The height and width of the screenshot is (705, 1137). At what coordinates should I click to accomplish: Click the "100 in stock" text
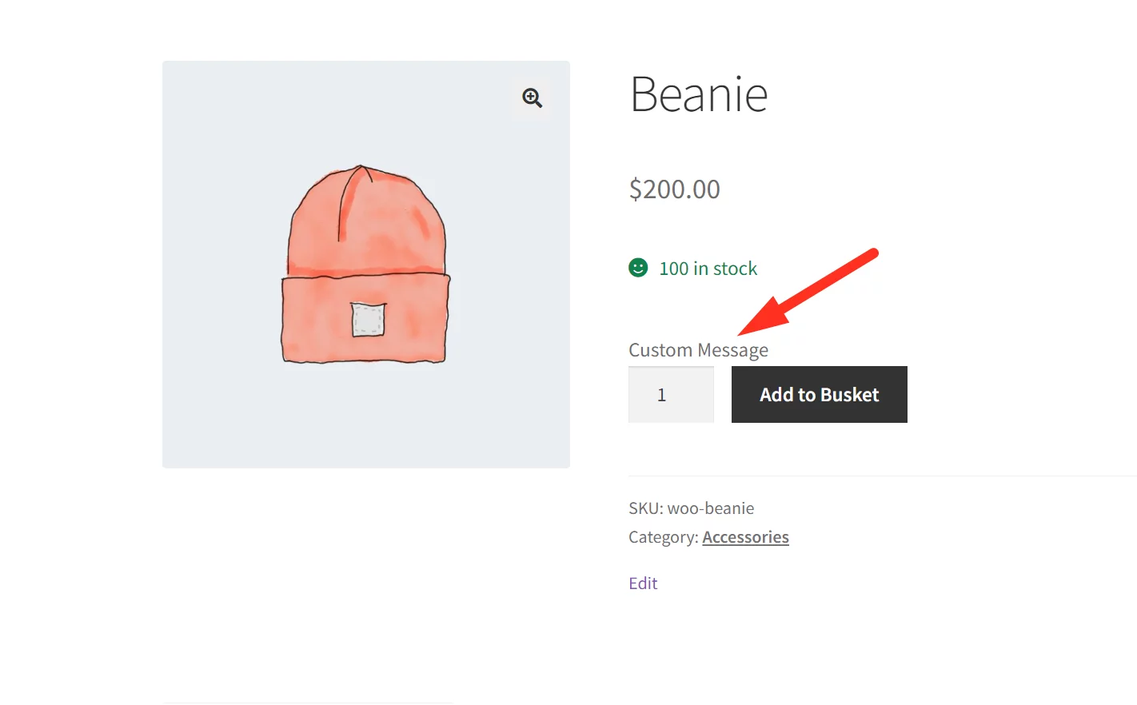(x=708, y=269)
